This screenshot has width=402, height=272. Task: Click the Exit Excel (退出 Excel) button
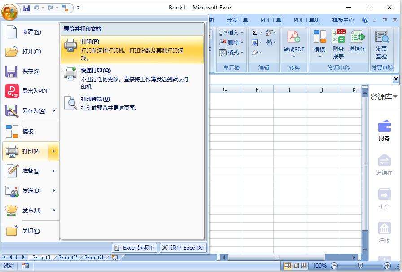pyautogui.click(x=183, y=248)
